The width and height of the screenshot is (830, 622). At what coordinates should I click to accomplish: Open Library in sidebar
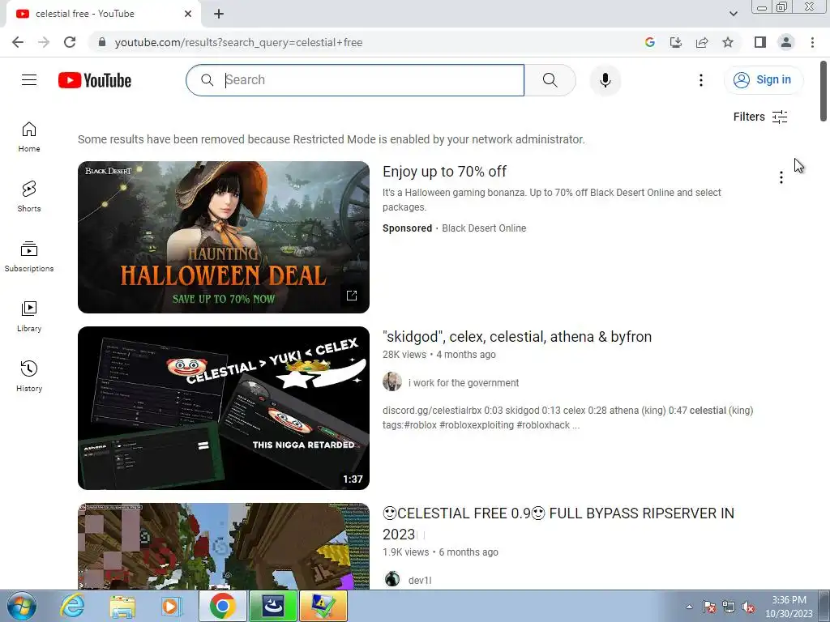[x=29, y=316]
